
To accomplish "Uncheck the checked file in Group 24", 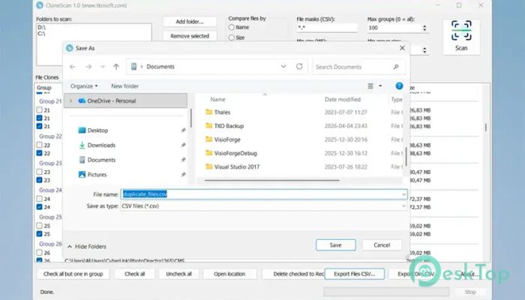I will [39, 207].
